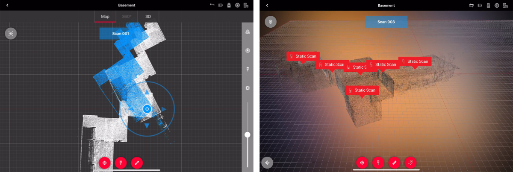This screenshot has height=172, width=513.
Task: Tap red ruler button on Map screen
Action: click(137, 163)
